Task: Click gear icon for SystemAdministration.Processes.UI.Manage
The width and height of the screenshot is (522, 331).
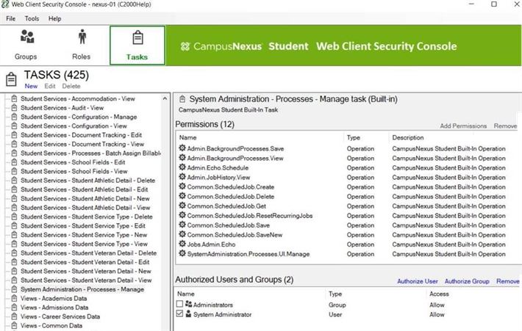Action: click(x=182, y=253)
